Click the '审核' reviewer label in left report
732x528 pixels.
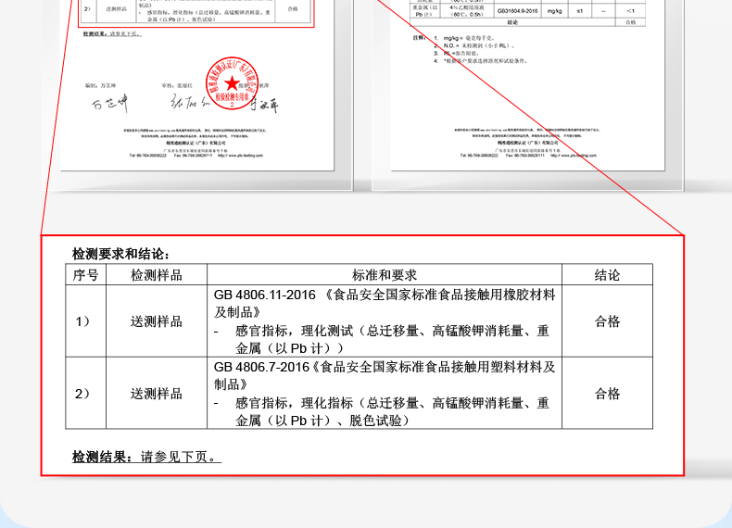[x=177, y=86]
